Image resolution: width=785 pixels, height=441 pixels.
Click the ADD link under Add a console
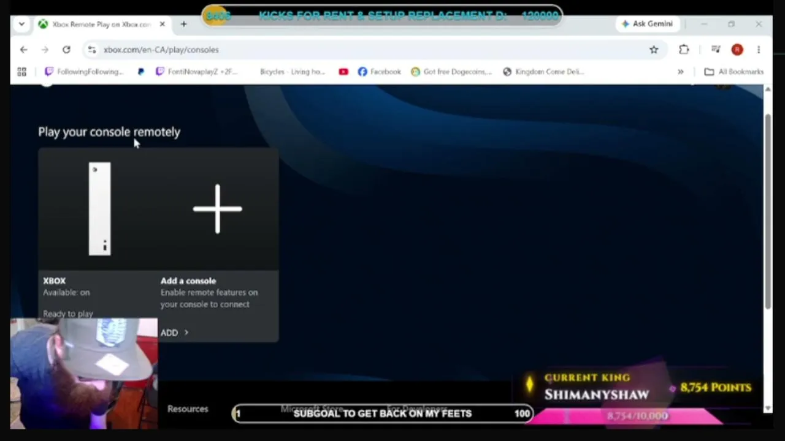point(174,333)
